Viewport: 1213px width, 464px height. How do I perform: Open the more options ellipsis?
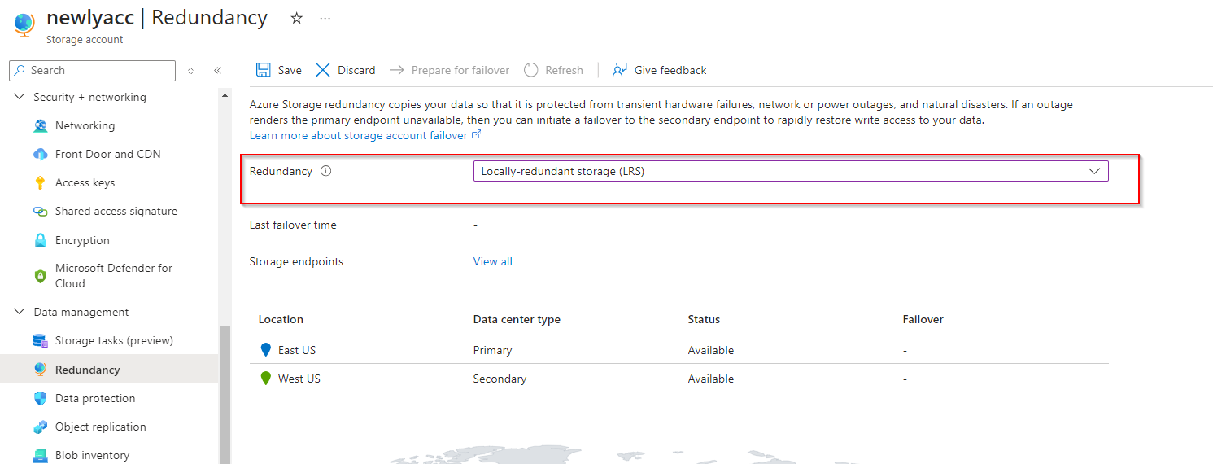(325, 18)
